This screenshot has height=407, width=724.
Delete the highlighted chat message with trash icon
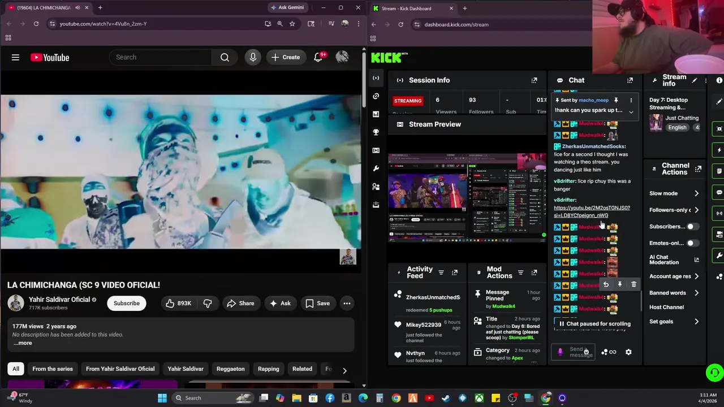pos(633,284)
